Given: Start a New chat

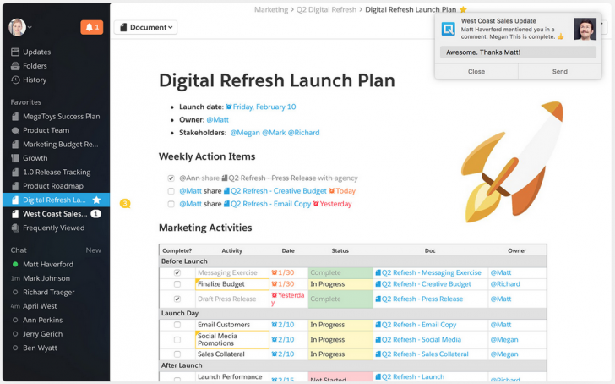Looking at the screenshot, I should click(x=93, y=250).
